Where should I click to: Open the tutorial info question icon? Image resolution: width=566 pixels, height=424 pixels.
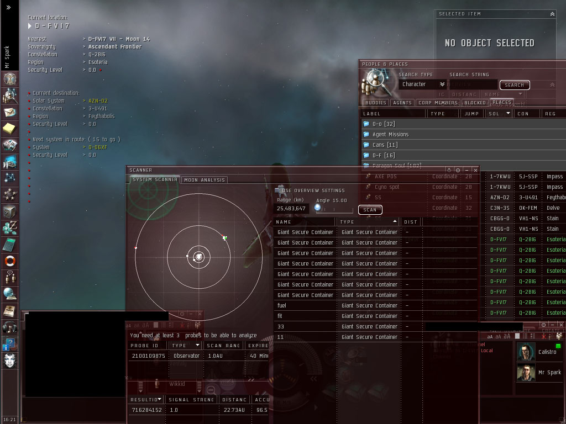10,344
